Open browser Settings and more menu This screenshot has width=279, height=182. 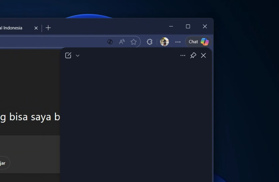point(178,42)
